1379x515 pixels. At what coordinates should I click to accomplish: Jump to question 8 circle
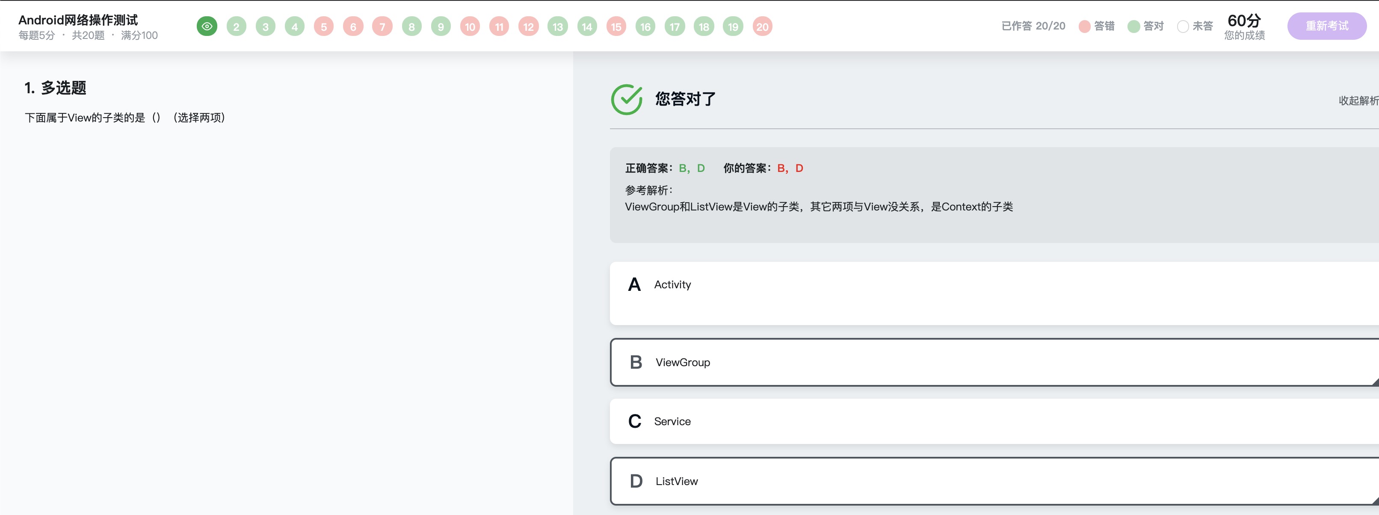(411, 26)
